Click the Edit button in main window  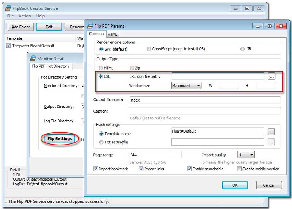click(x=49, y=27)
